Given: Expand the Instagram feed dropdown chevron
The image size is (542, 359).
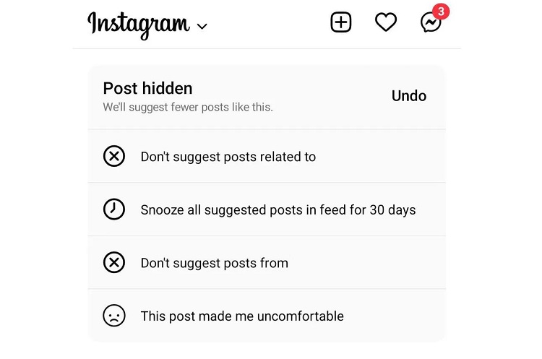Looking at the screenshot, I should tap(202, 26).
